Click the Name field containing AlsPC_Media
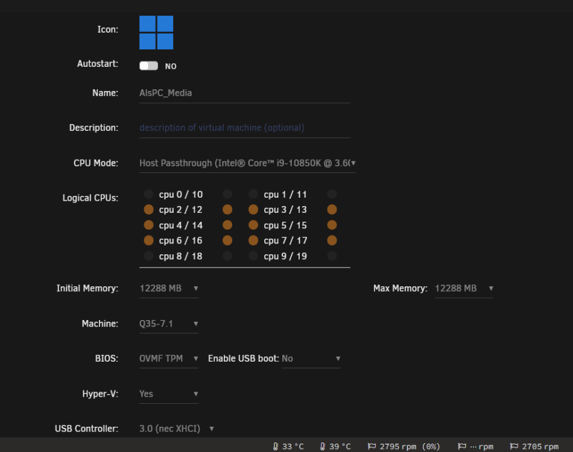 tap(244, 93)
